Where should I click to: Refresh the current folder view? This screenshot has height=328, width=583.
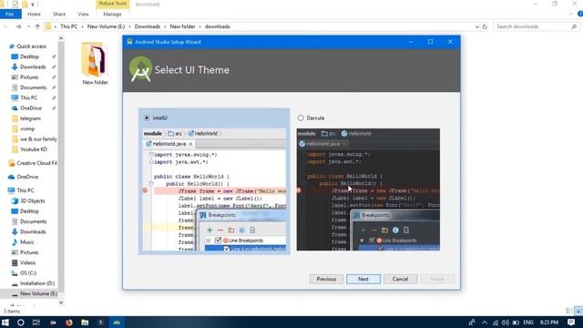(x=485, y=26)
